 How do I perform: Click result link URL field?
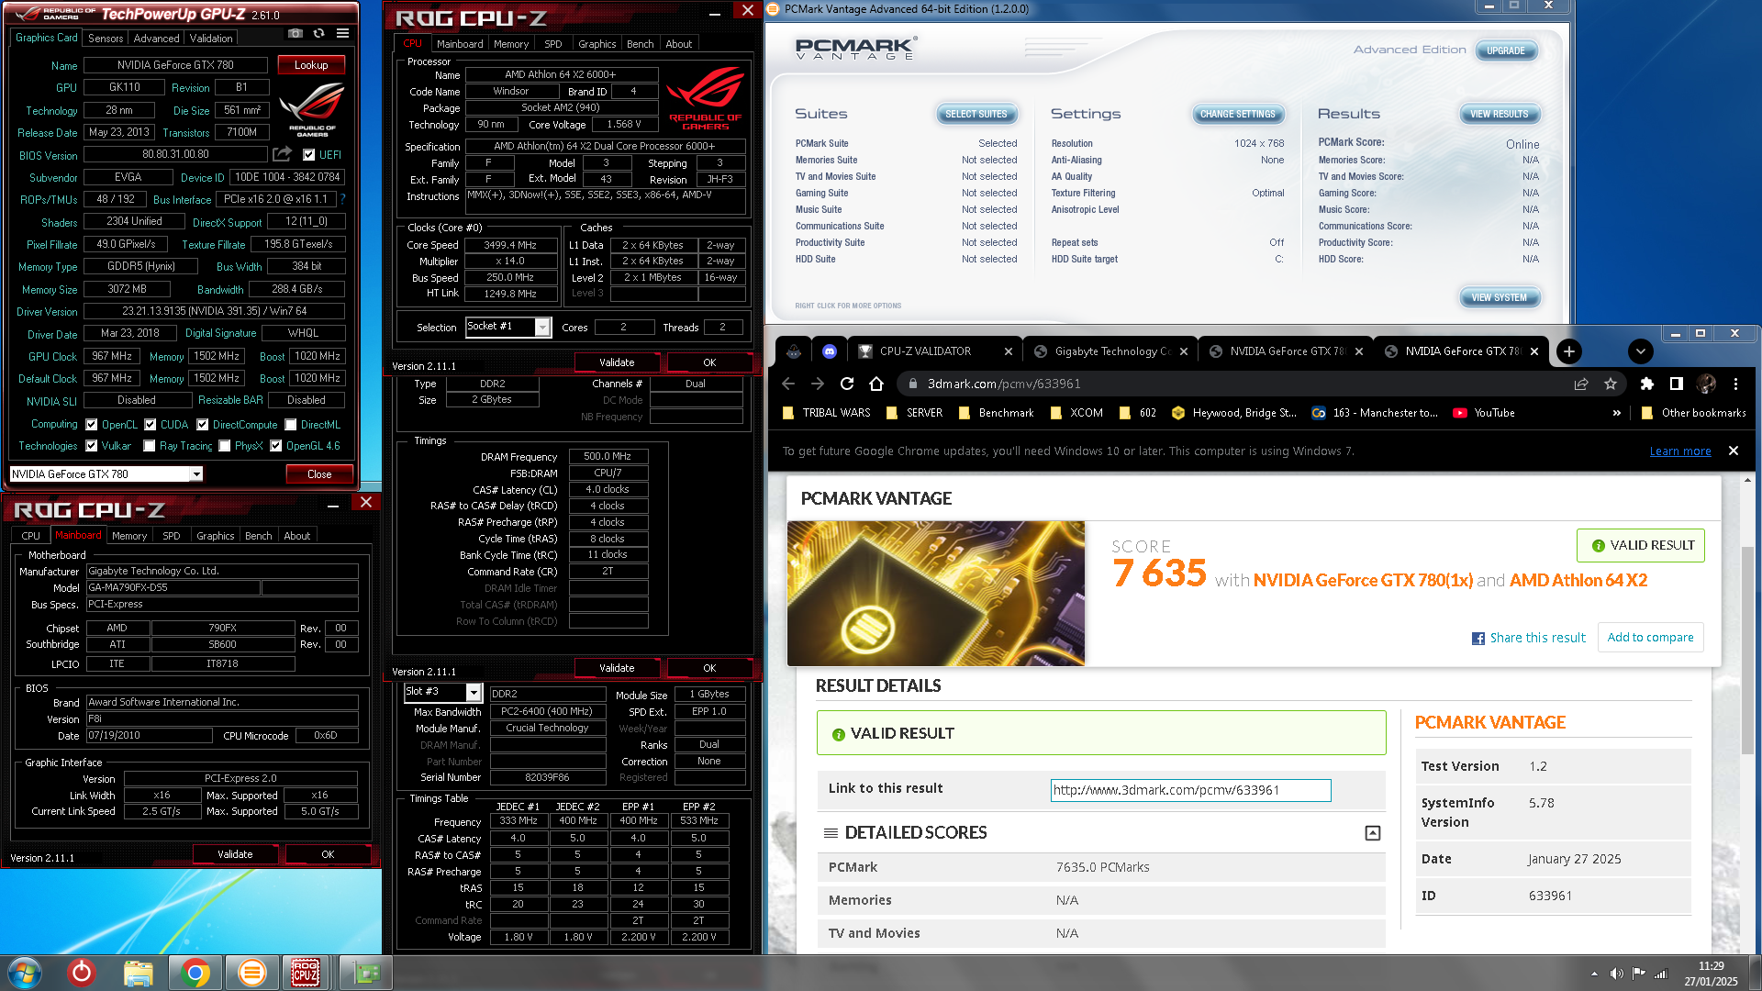click(1190, 790)
